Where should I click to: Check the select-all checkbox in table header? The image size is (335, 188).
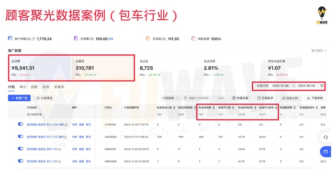pyautogui.click(x=12, y=108)
